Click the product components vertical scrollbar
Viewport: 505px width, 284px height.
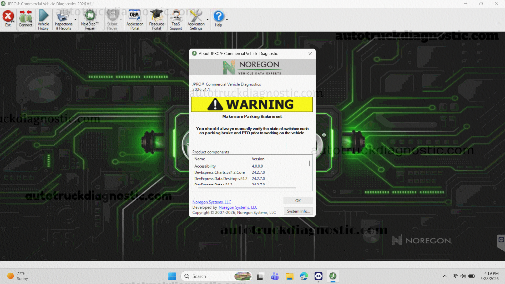coord(310,163)
